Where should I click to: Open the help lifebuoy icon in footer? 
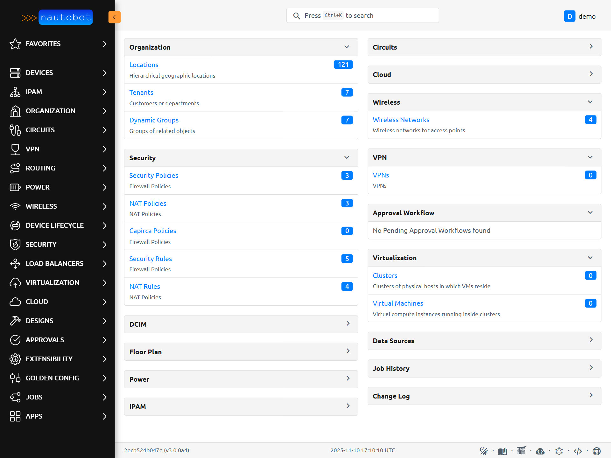[x=597, y=451]
